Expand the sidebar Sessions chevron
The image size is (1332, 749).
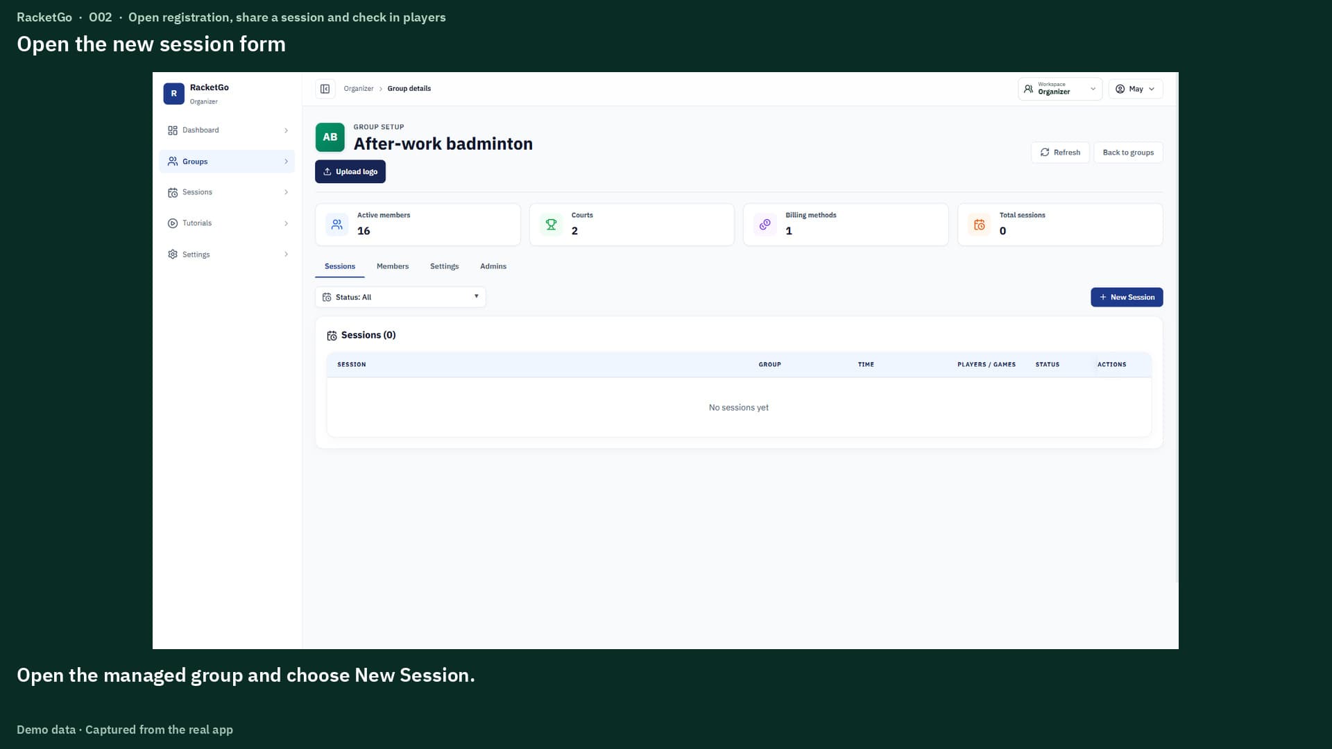point(286,192)
